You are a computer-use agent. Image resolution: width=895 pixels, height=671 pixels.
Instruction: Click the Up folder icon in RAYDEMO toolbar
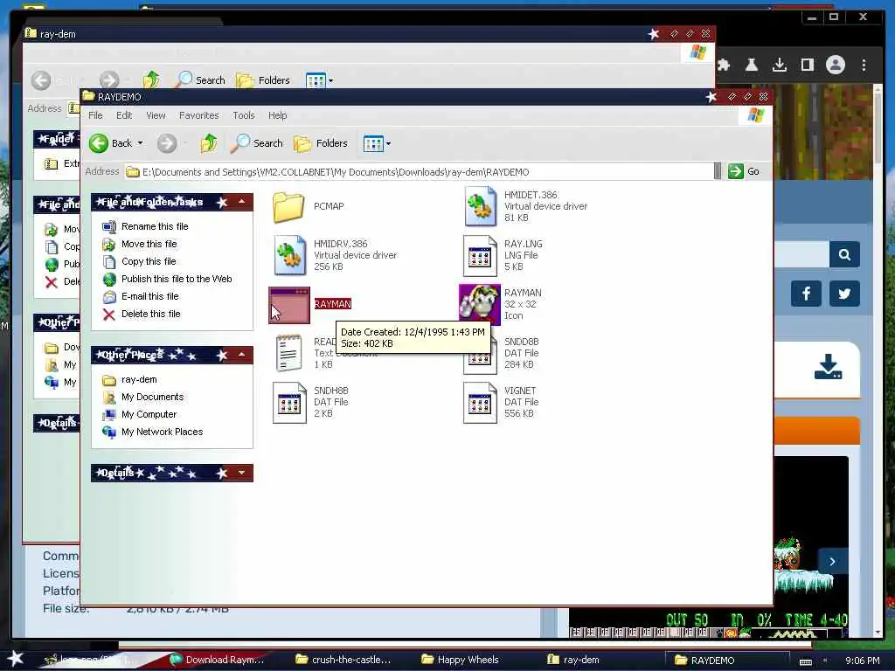[x=209, y=143]
